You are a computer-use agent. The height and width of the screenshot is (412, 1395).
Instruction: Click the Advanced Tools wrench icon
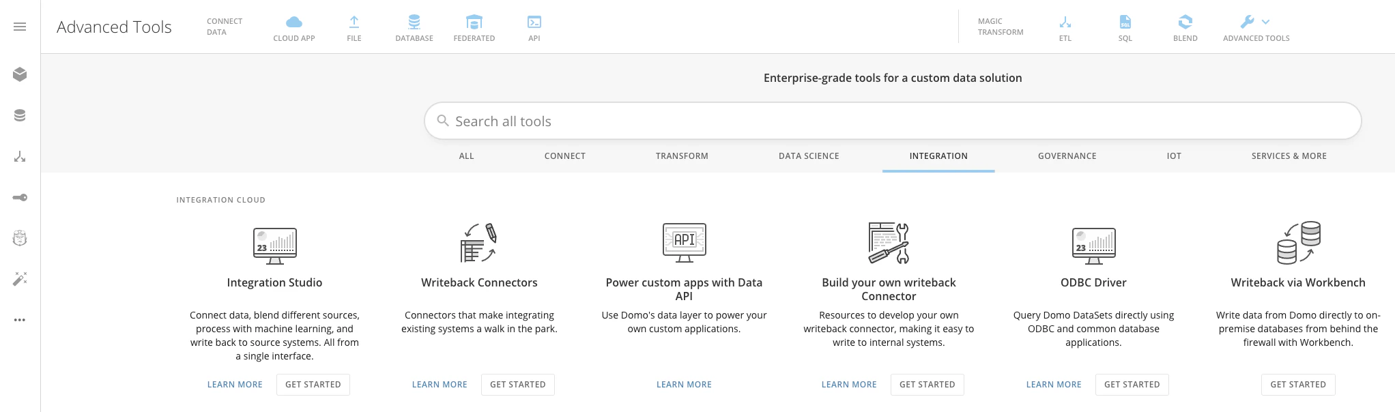click(1248, 22)
